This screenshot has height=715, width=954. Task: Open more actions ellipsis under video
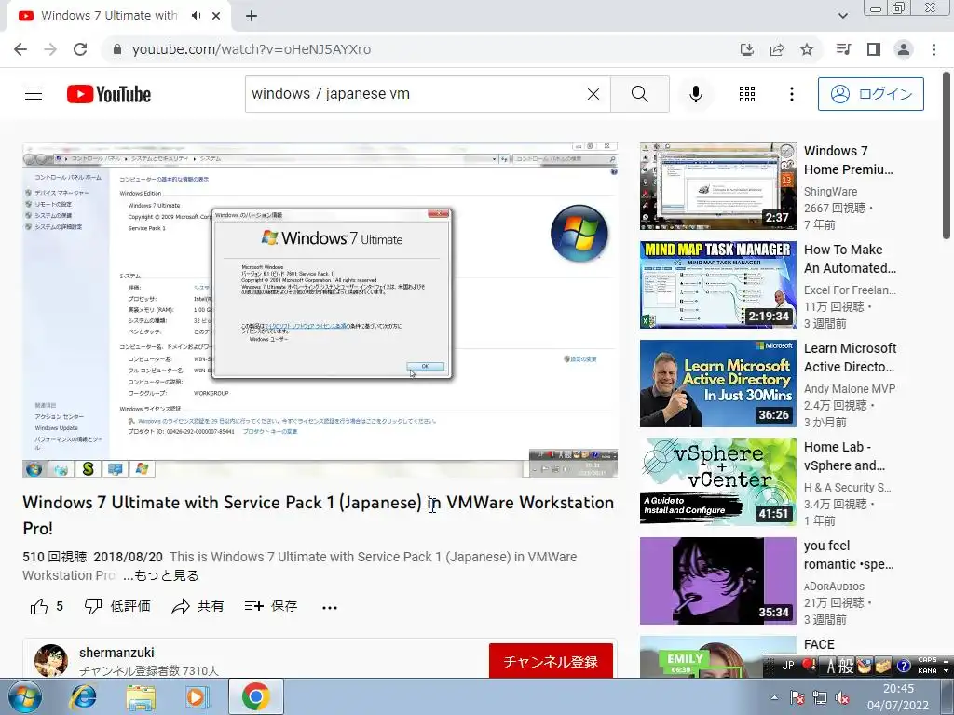330,607
